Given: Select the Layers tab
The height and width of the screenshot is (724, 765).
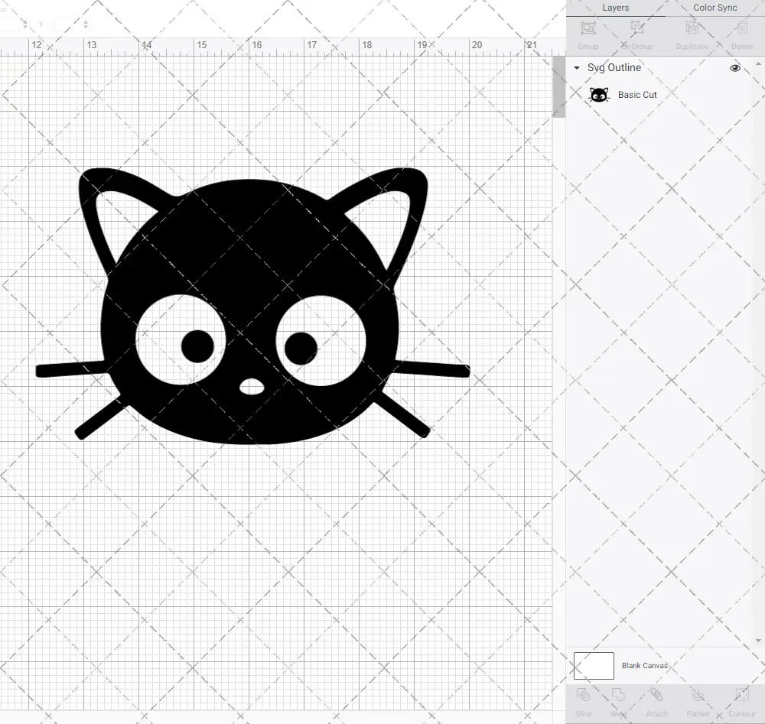Looking at the screenshot, I should (x=615, y=7).
